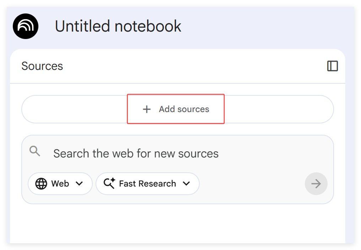Open the Untitled notebook title menu

coord(118,26)
